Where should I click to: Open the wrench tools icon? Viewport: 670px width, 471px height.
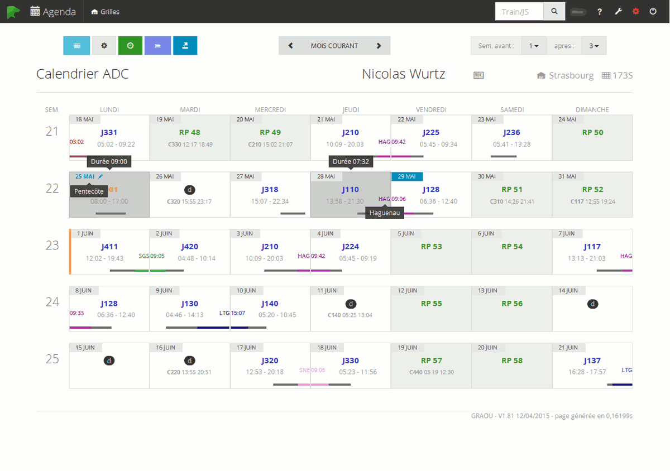[x=618, y=11]
